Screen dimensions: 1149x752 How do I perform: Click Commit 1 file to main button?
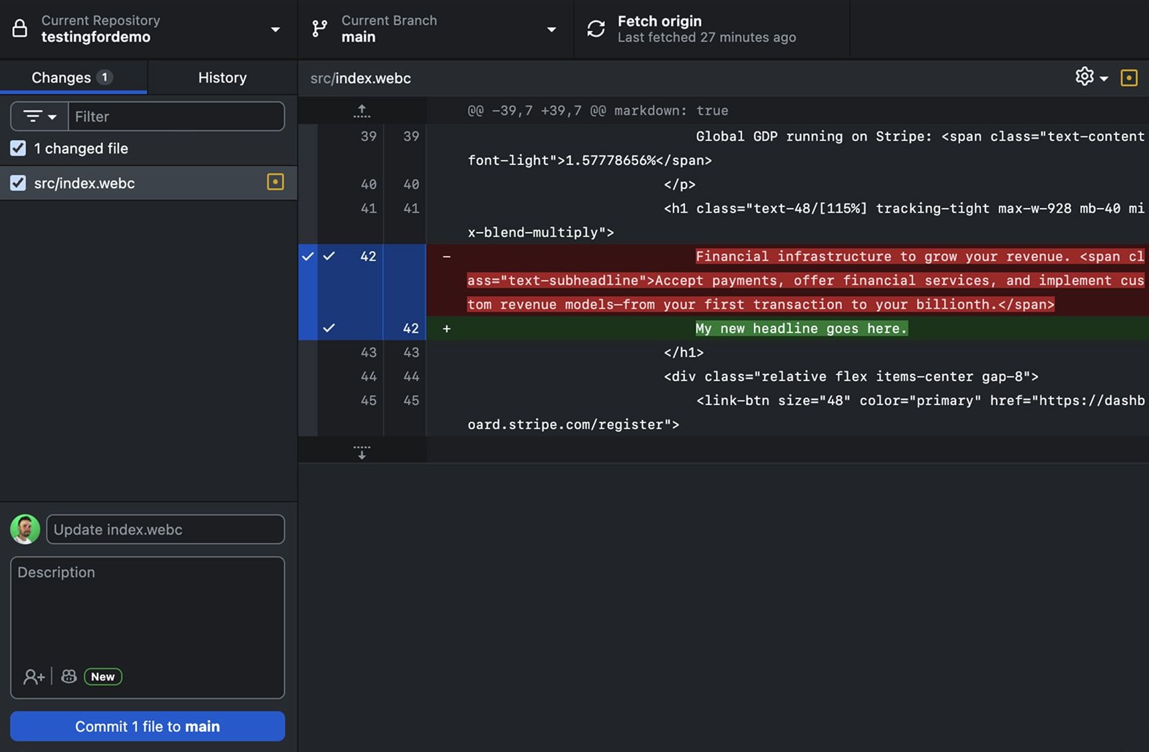tap(148, 726)
